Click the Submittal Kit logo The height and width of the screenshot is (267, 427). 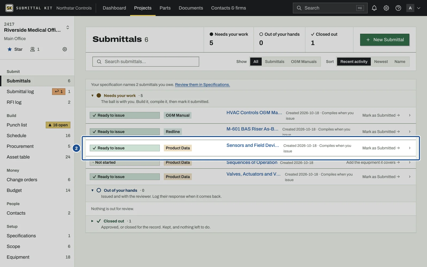tap(9, 8)
